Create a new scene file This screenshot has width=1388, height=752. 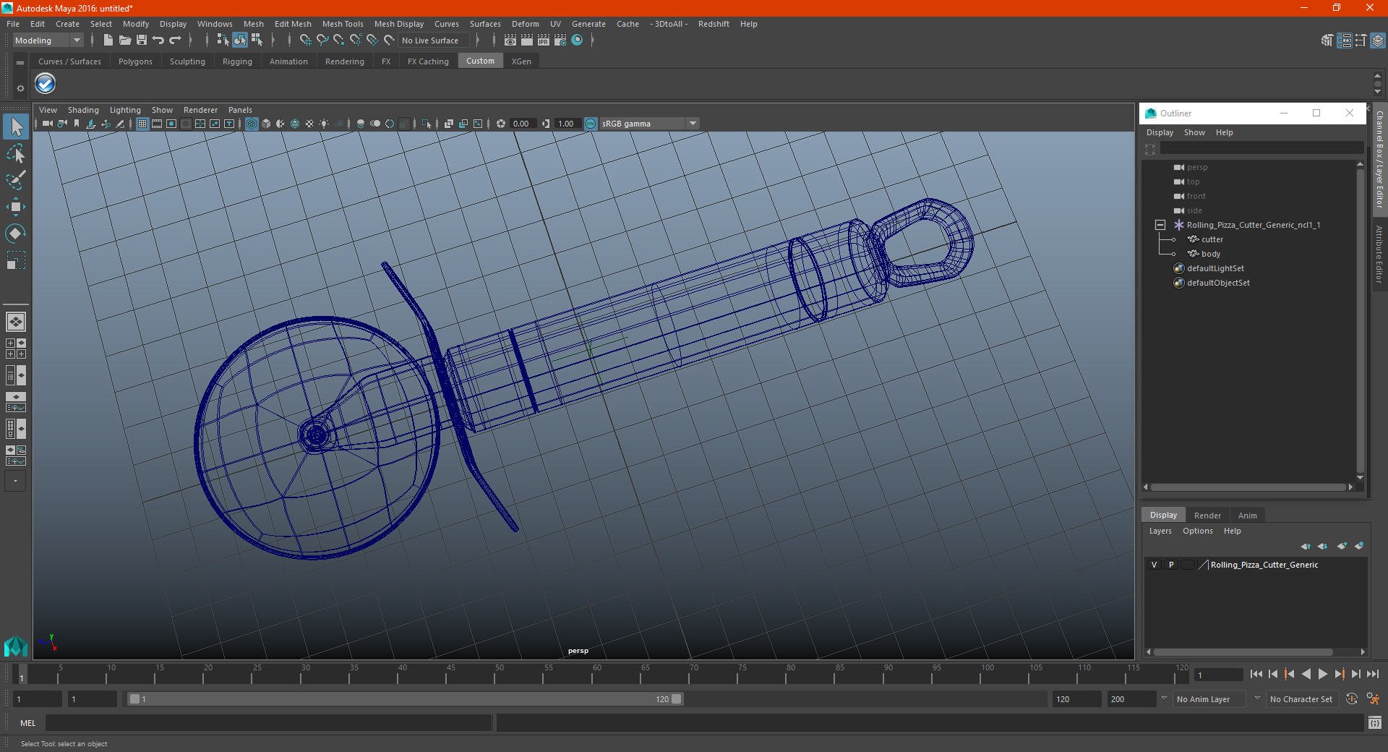[108, 40]
